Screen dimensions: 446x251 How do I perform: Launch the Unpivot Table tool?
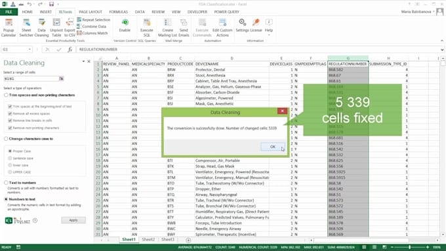coord(56,28)
